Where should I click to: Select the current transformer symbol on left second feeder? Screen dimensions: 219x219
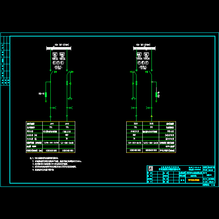70,108
